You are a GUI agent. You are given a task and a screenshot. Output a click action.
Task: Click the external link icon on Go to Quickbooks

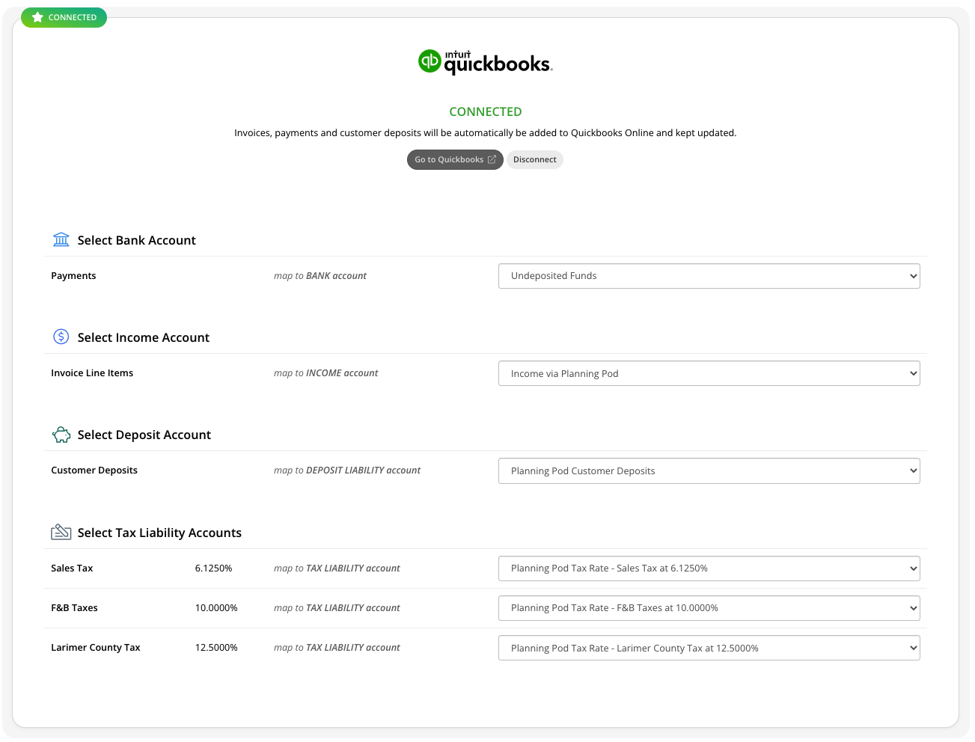[492, 159]
